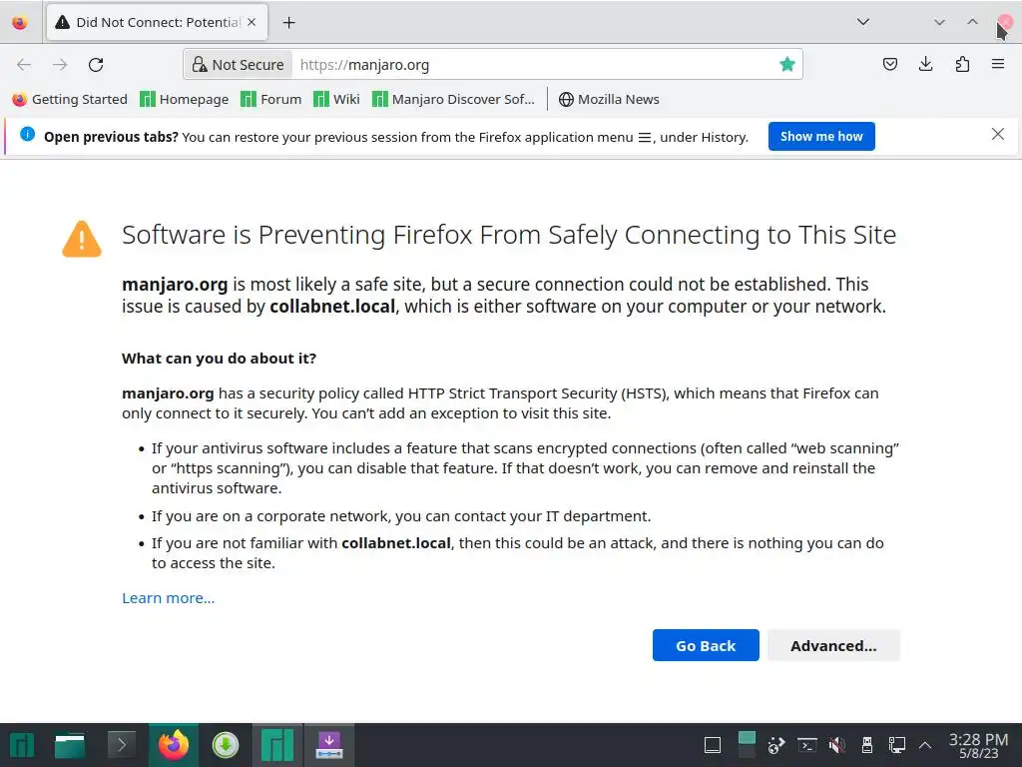Expand the List all tabs dropdown
This screenshot has height=767, width=1022.
[863, 22]
